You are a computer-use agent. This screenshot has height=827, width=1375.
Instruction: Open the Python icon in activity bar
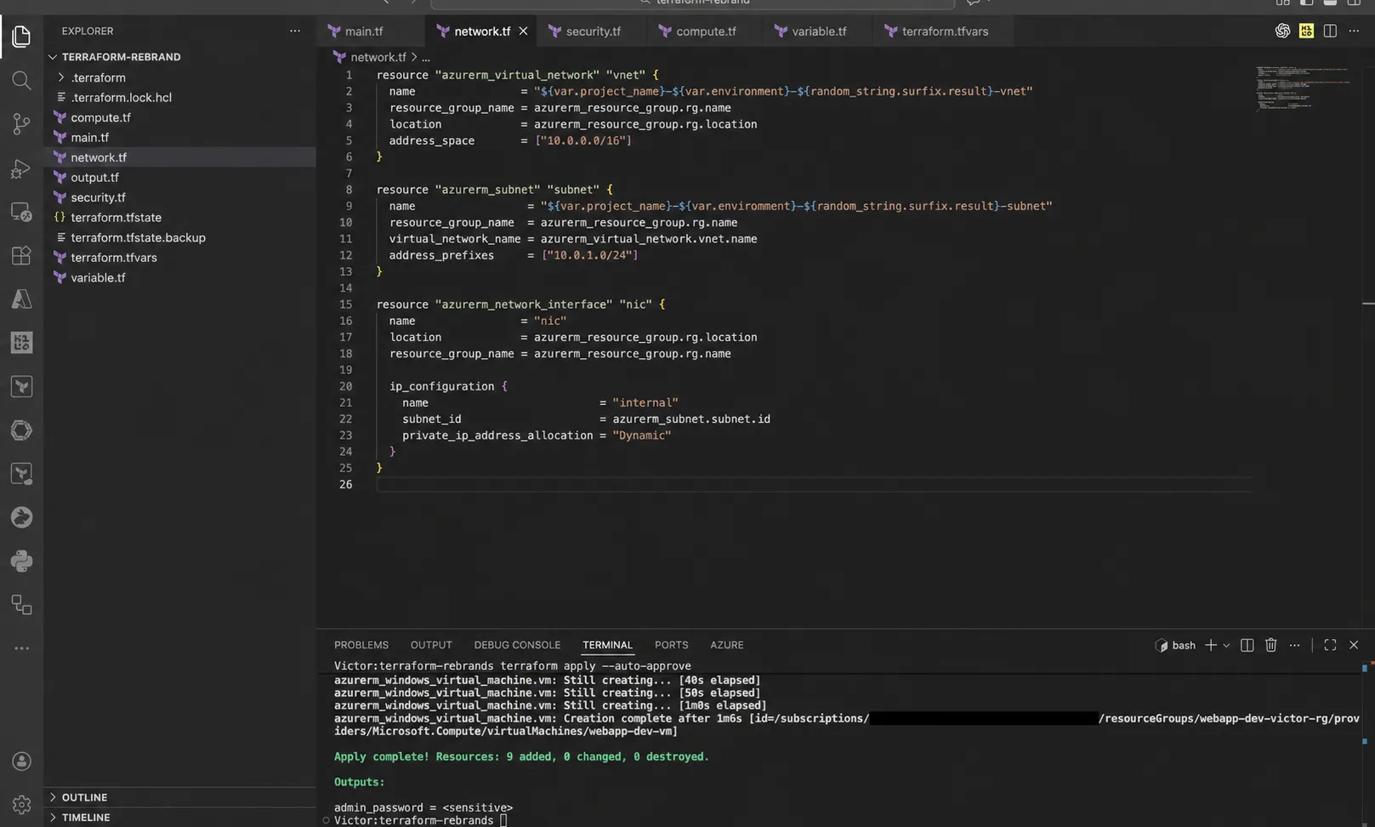click(21, 561)
